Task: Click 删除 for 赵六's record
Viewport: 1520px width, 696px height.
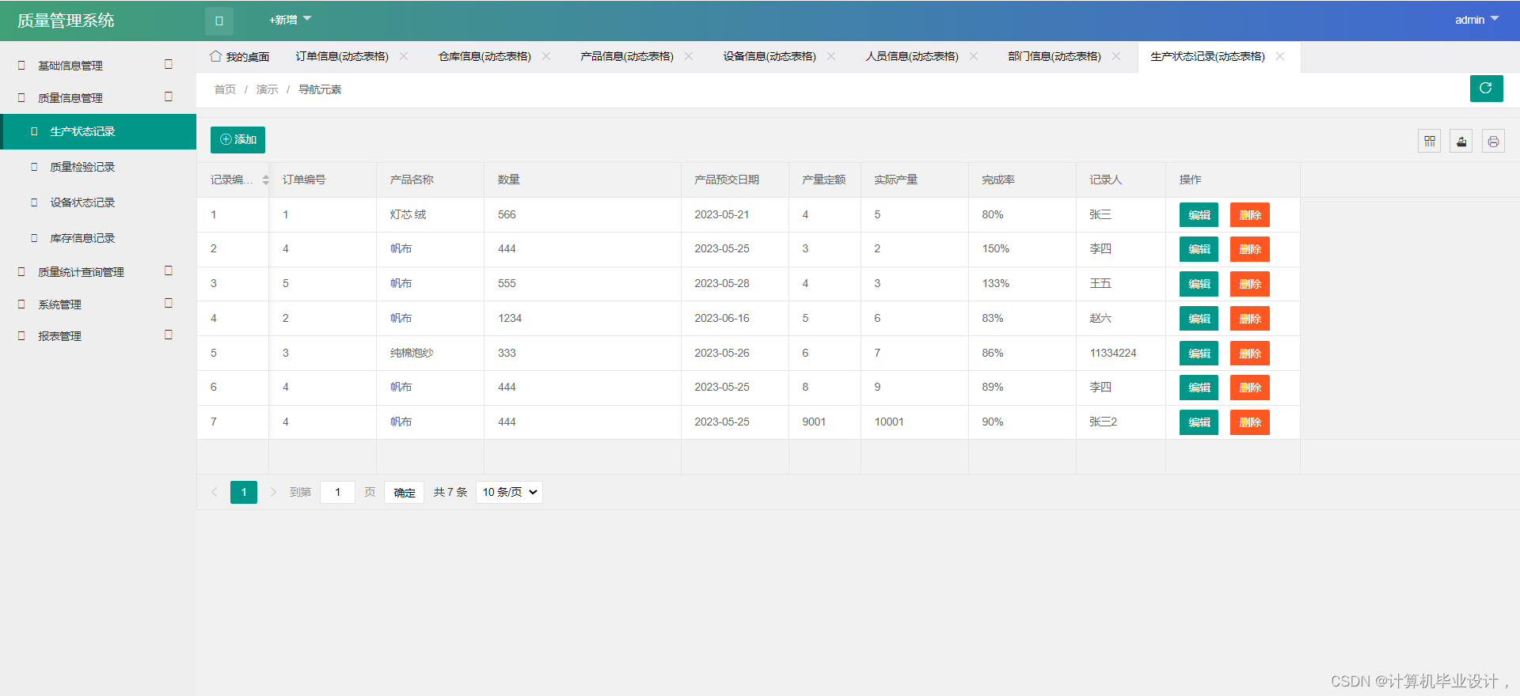Action: click(x=1249, y=319)
